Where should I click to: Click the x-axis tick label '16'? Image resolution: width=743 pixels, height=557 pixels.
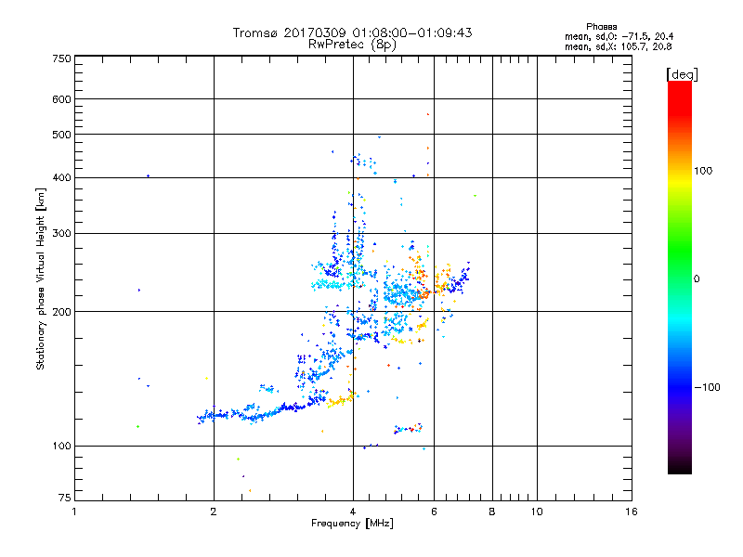tap(632, 512)
